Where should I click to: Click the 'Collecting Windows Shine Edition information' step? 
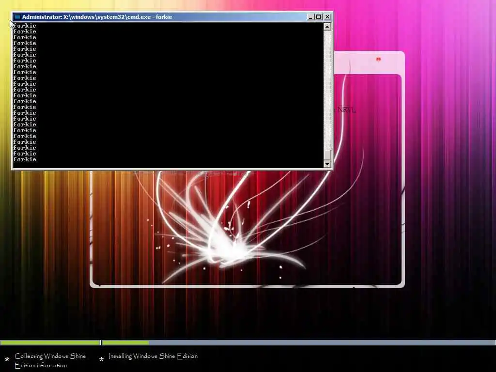50,360
